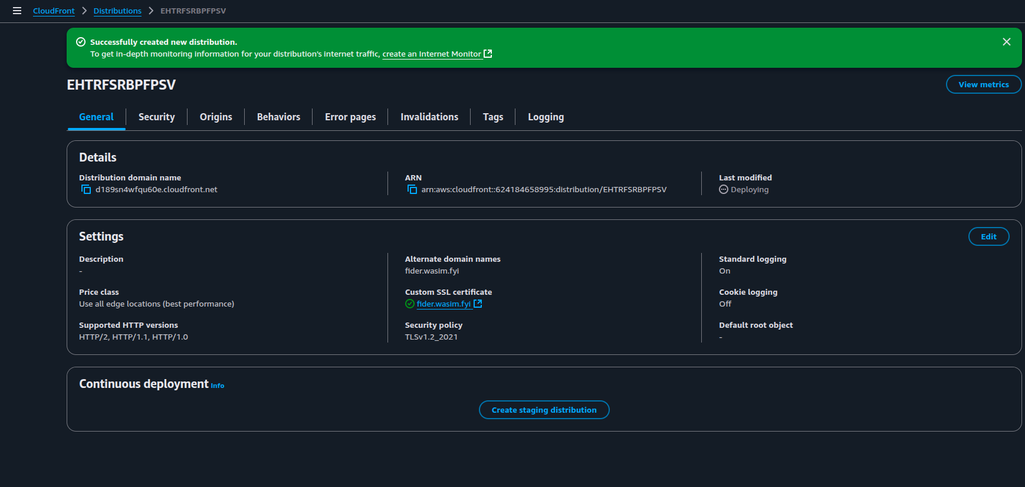Click the Alternate domain names label
This screenshot has width=1025, height=487.
click(452, 259)
